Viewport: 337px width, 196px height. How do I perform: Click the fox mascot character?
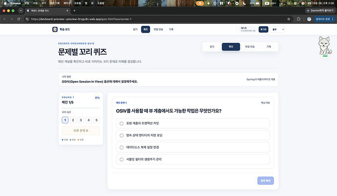tap(325, 46)
